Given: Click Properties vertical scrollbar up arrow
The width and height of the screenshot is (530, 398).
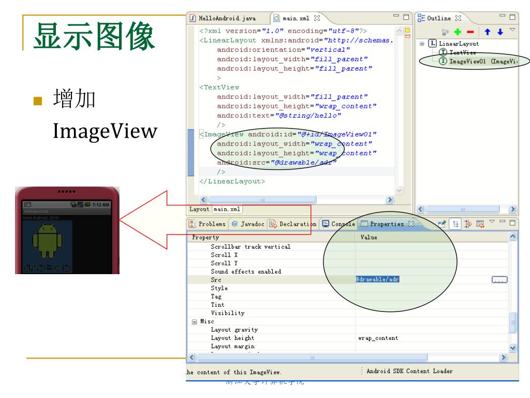Looking at the screenshot, I should 513,236.
